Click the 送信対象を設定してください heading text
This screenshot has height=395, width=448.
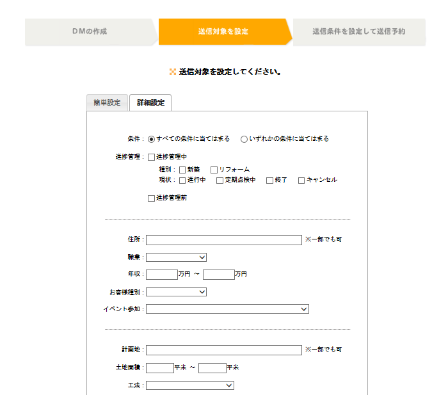[x=230, y=72]
